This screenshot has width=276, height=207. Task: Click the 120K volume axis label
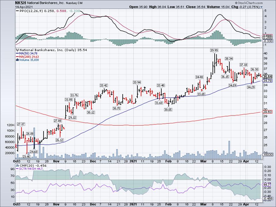tap(11, 125)
